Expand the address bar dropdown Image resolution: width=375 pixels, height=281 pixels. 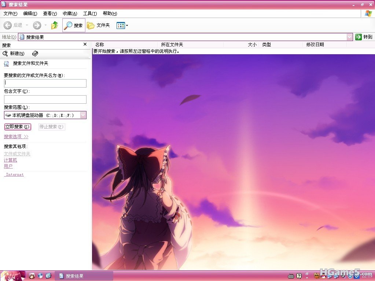point(350,37)
